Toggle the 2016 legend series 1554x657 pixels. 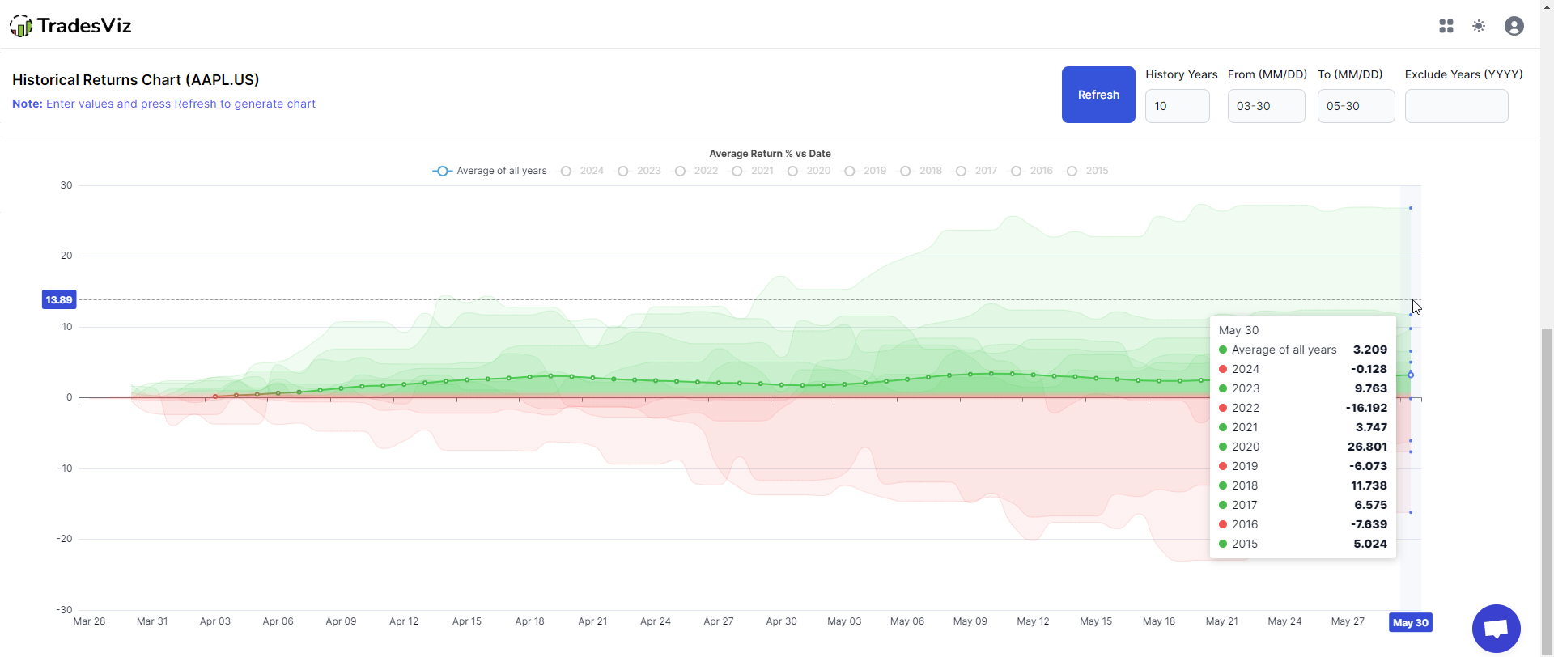[1032, 171]
